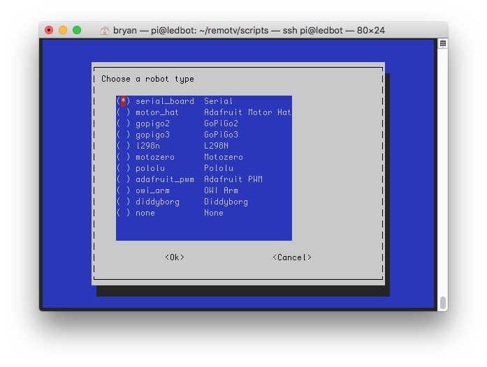Click the home folder icon in title bar
Screen dimensions: 487x367
(x=105, y=31)
